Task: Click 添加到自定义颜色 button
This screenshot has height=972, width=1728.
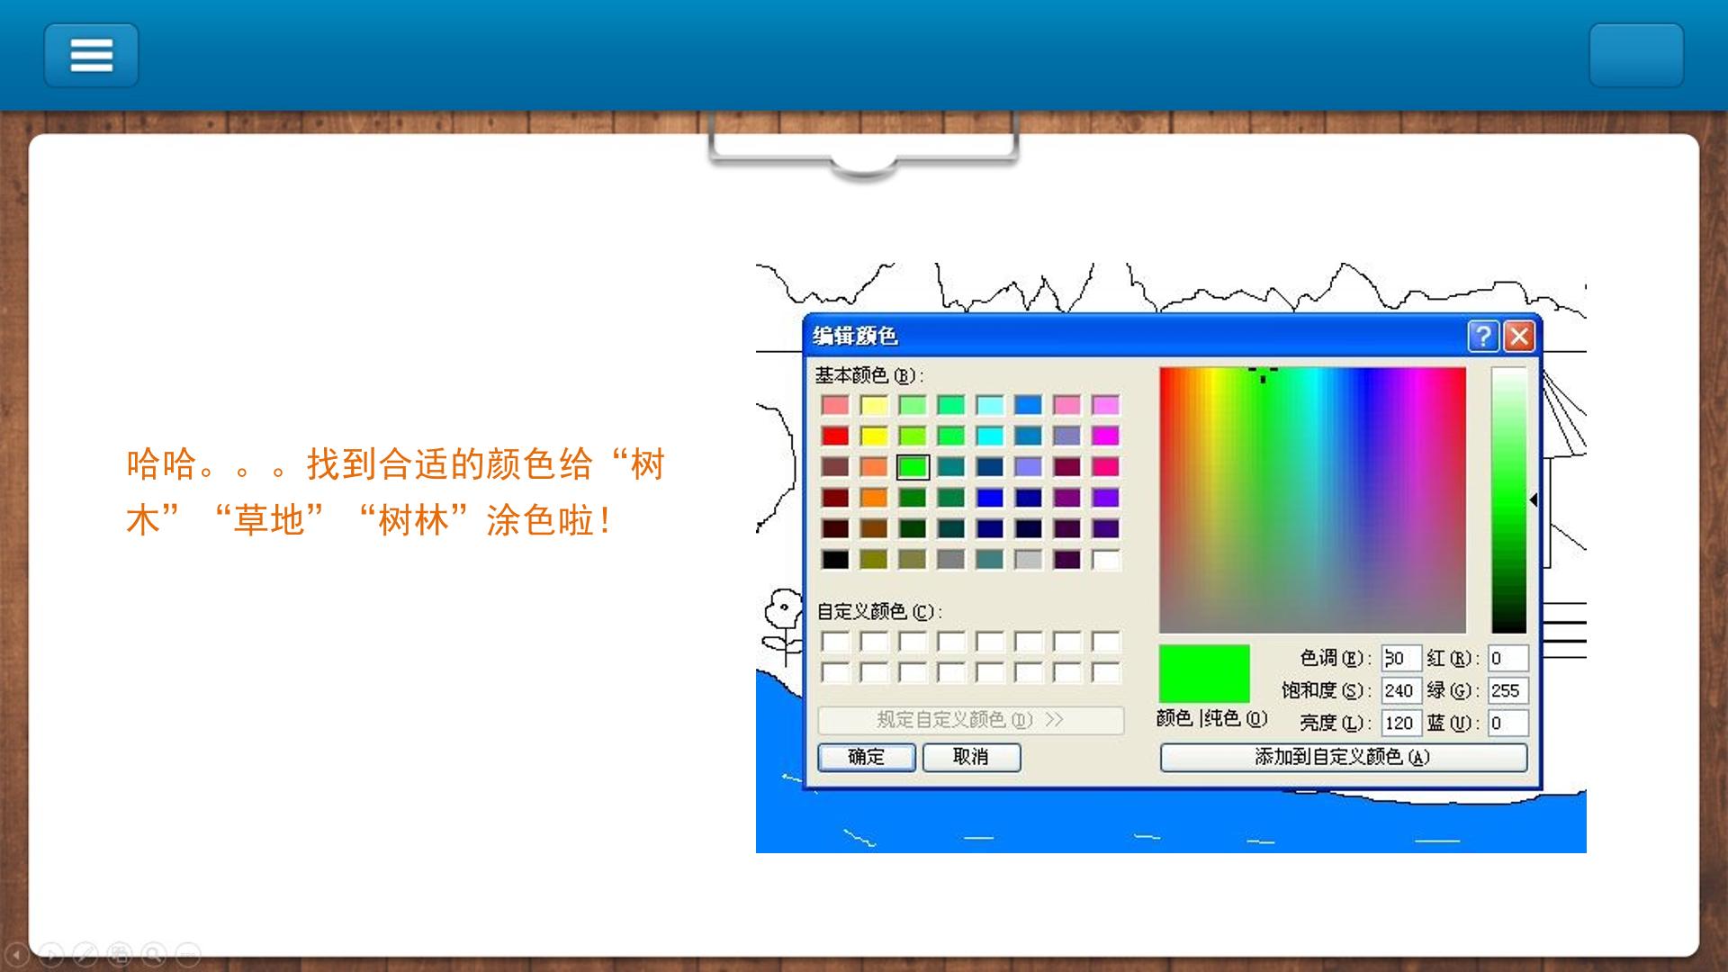Action: 1344,757
